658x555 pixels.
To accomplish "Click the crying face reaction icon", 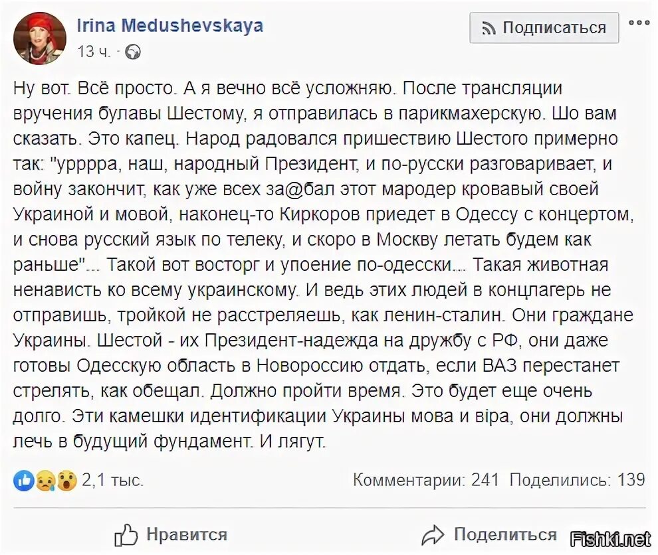I will click(x=46, y=480).
